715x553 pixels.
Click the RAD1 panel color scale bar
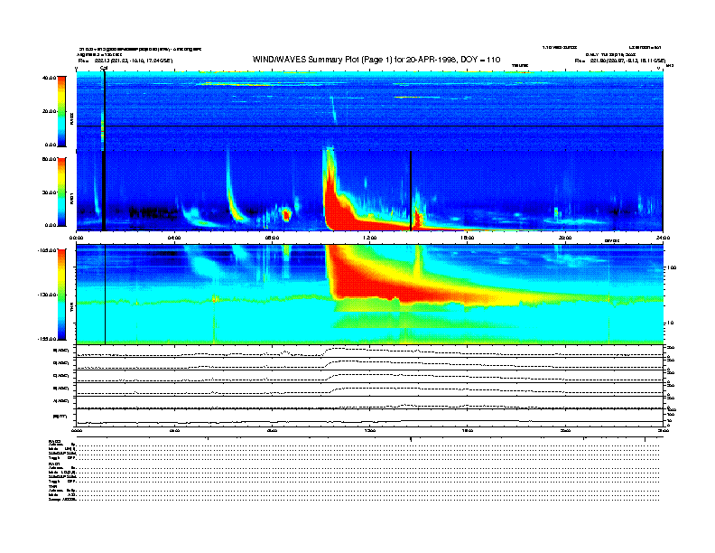click(x=61, y=192)
